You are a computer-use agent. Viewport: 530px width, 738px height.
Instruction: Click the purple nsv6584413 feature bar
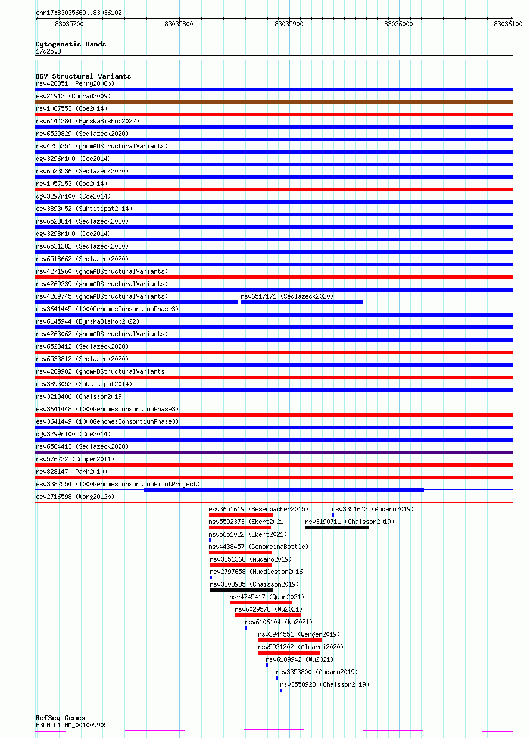[274, 452]
